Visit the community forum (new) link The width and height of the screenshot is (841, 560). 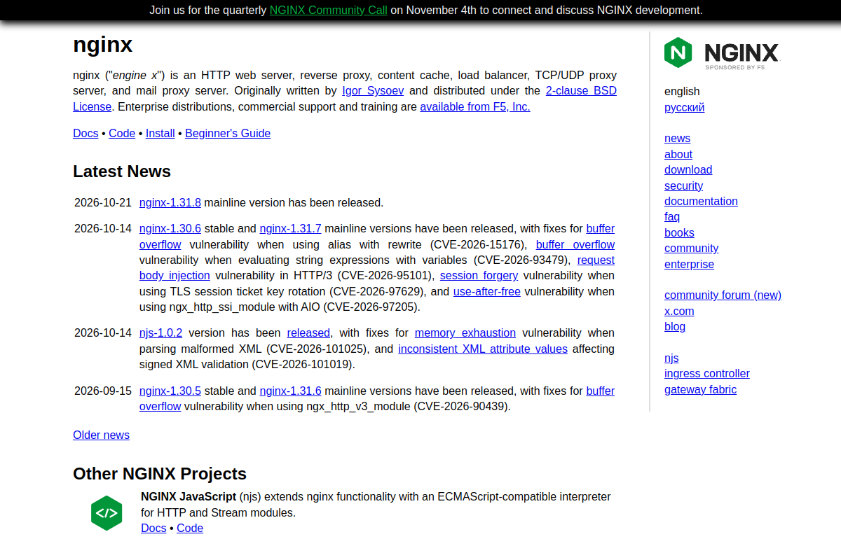(x=723, y=295)
